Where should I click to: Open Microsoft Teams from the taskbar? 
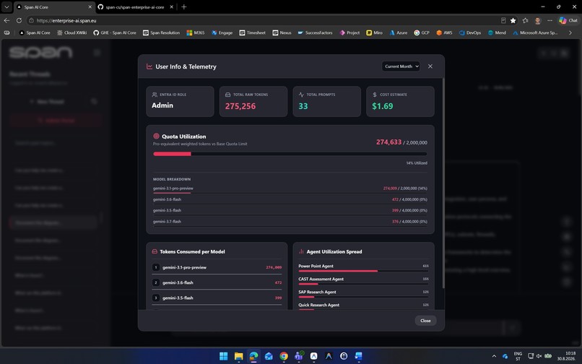click(x=299, y=356)
